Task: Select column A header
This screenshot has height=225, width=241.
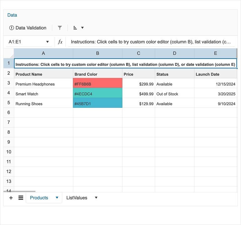Action: 44,53
